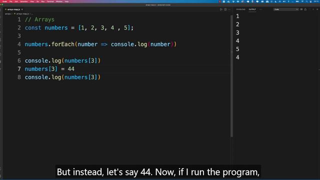Clear the output panel

click(x=301, y=9)
